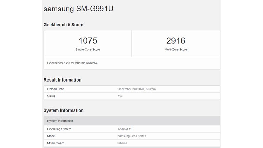Select the multi-core score value 2916
The image size is (263, 148).
pyautogui.click(x=176, y=41)
